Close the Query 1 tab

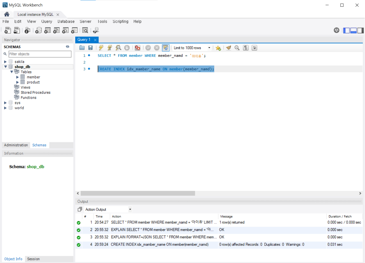pyautogui.click(x=95, y=40)
